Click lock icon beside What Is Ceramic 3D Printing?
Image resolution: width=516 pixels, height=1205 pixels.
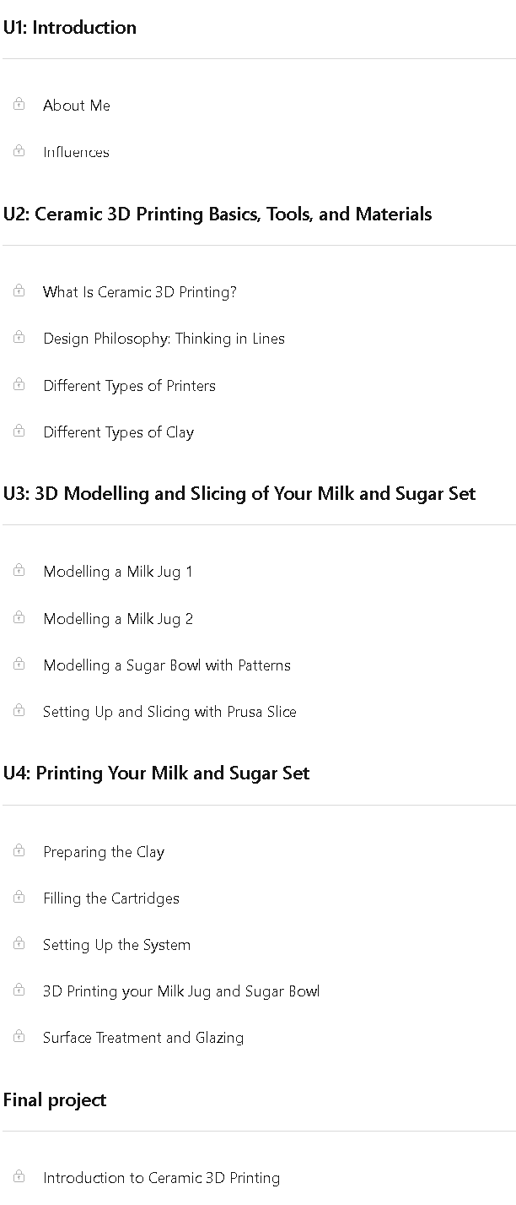click(x=19, y=290)
